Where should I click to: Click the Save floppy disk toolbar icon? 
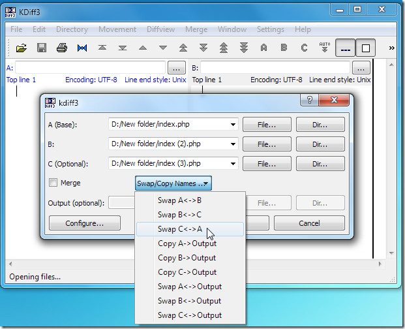tap(42, 48)
